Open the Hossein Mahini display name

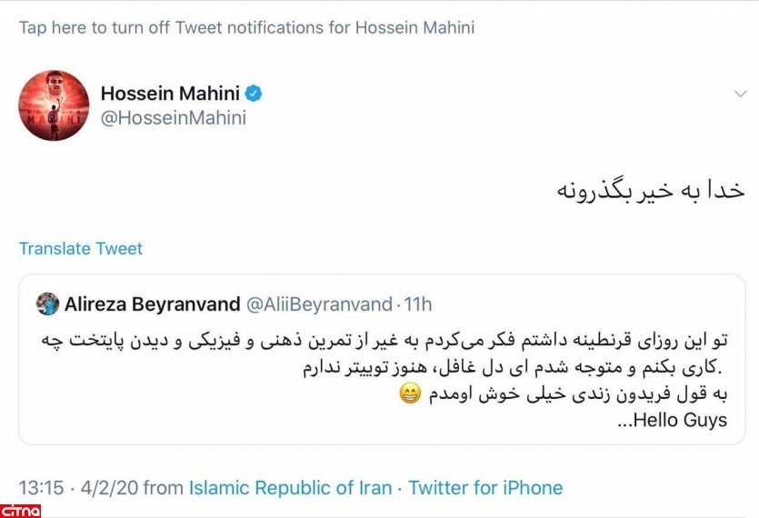pos(169,94)
